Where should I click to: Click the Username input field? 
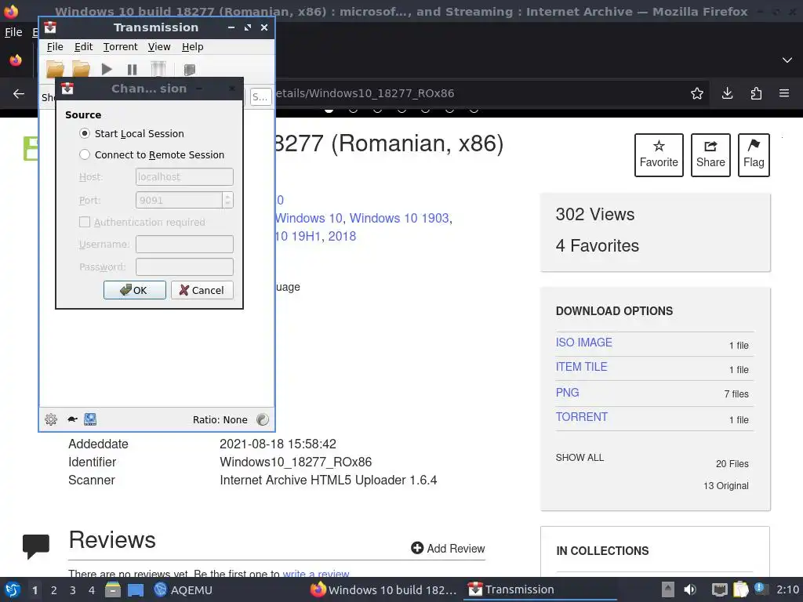point(184,245)
